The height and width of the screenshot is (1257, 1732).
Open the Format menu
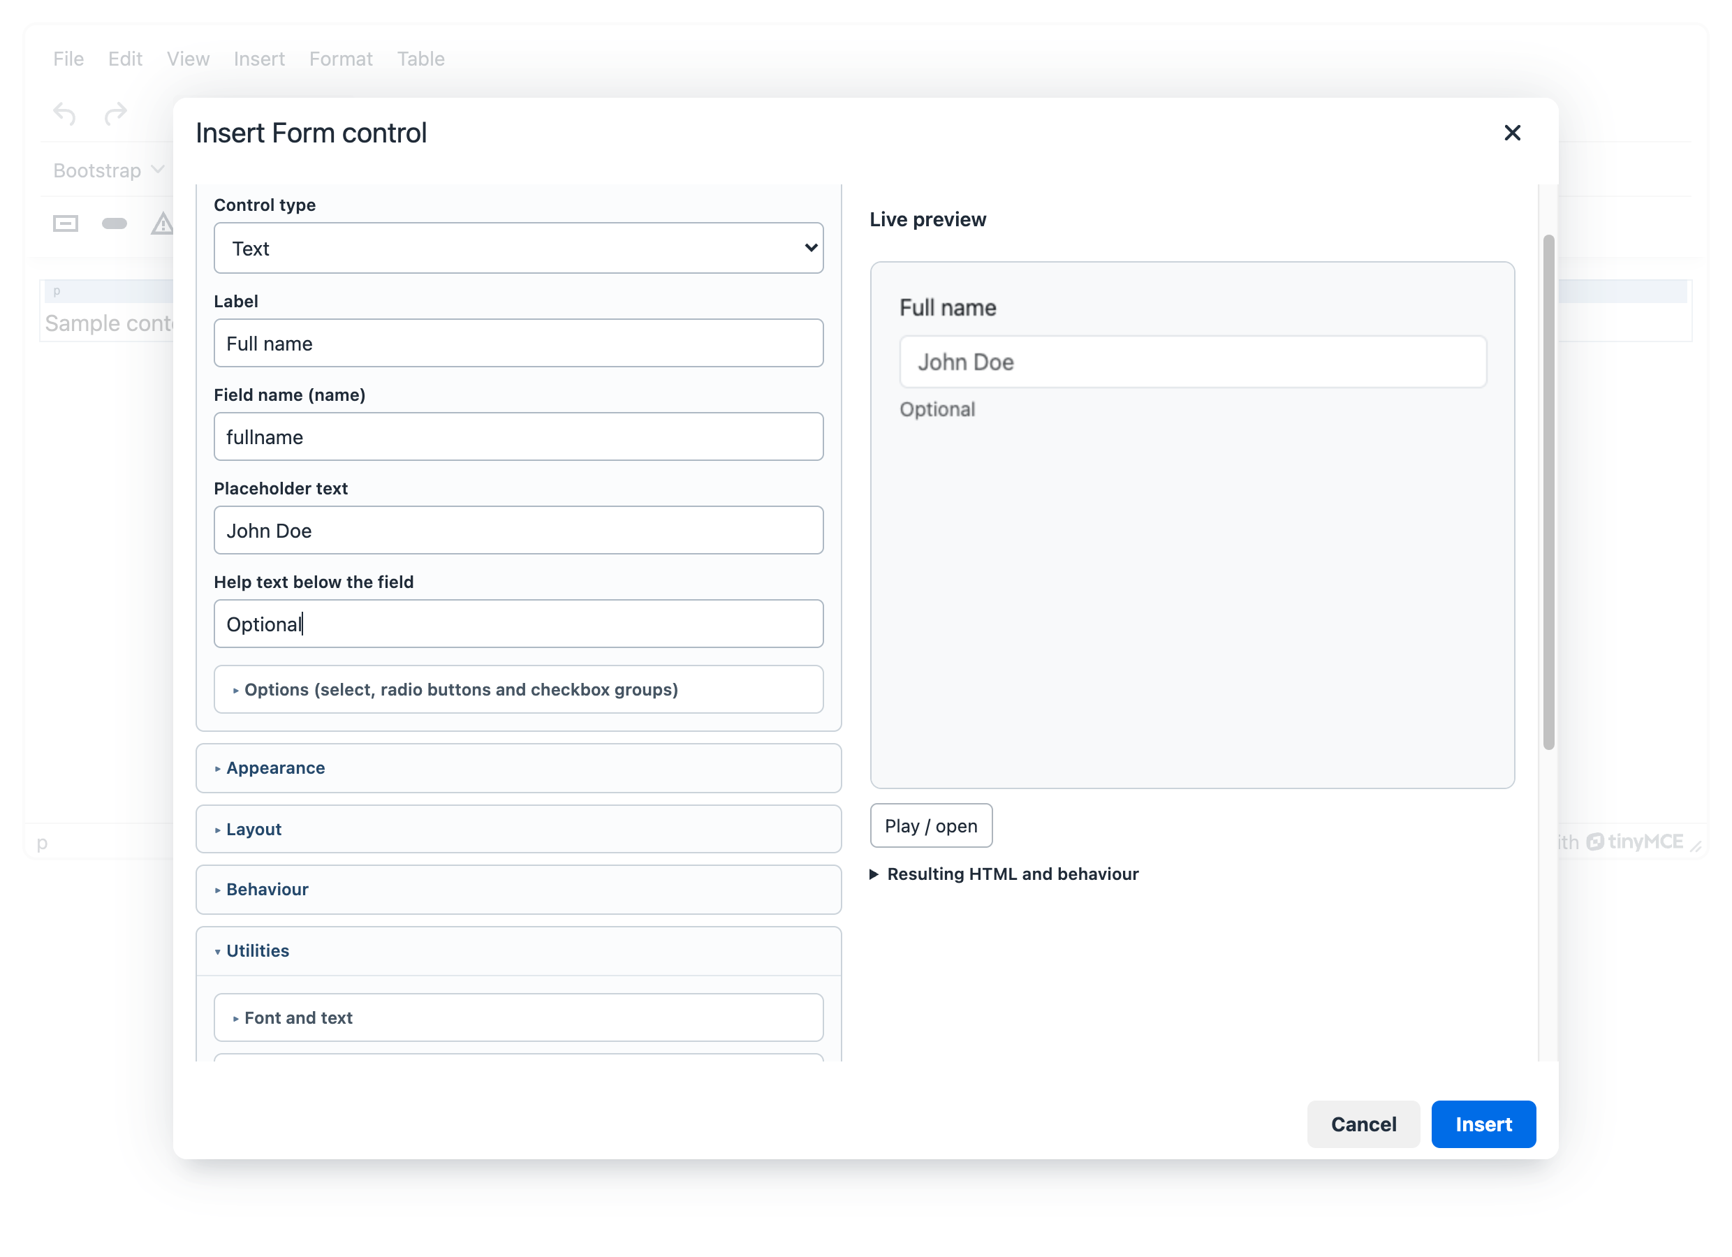click(341, 59)
